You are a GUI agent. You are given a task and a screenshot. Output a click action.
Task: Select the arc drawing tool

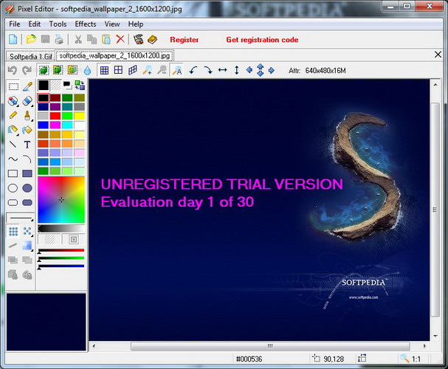tap(27, 159)
